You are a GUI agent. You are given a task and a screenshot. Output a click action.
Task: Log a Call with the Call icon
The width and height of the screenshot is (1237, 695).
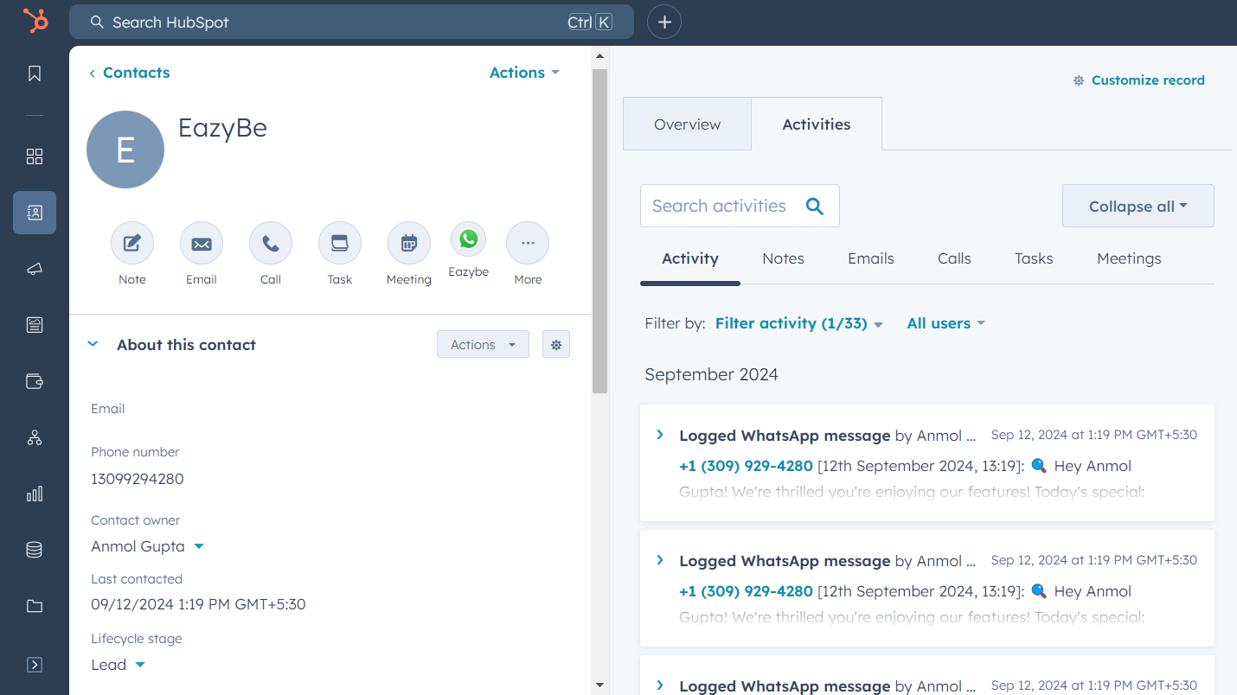(270, 243)
